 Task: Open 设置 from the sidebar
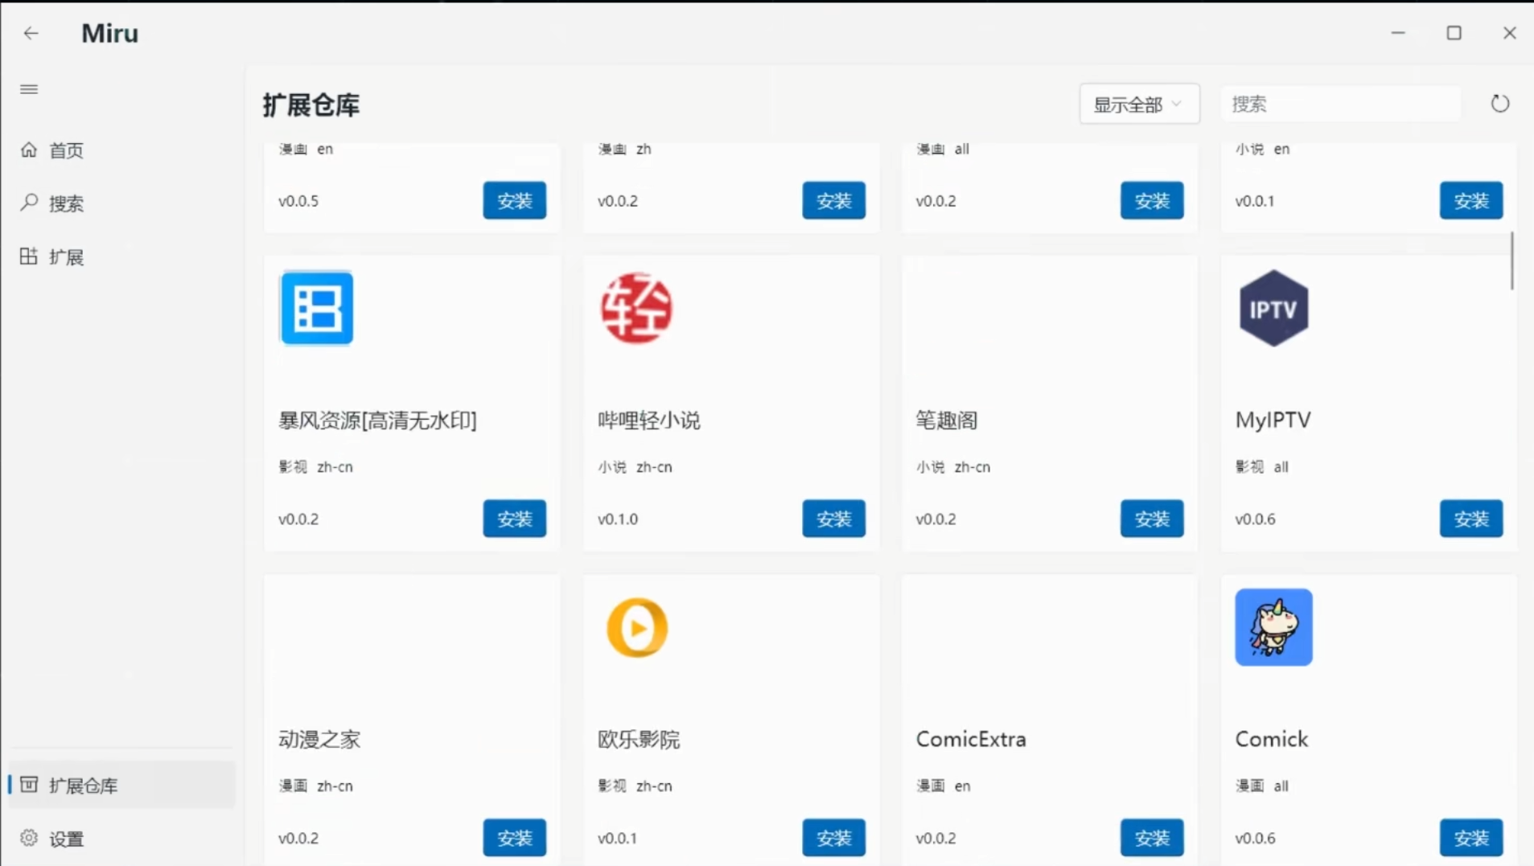[66, 839]
